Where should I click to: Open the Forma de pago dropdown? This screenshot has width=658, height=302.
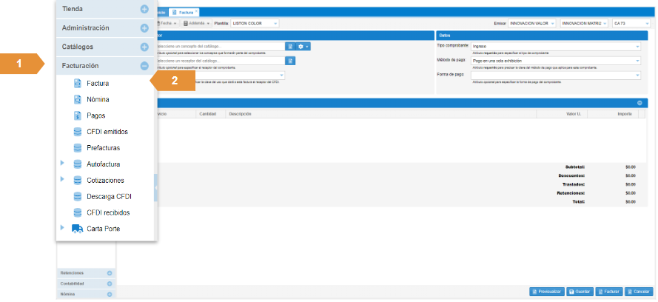click(x=555, y=75)
